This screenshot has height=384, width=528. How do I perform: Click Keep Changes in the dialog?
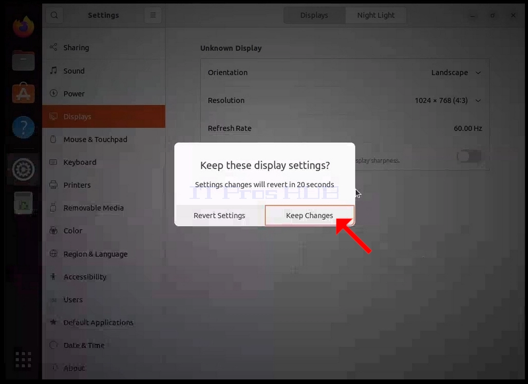[310, 215]
